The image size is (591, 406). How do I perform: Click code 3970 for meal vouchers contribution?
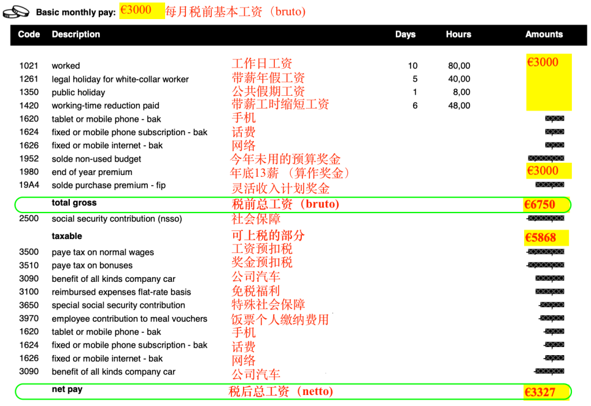click(29, 319)
